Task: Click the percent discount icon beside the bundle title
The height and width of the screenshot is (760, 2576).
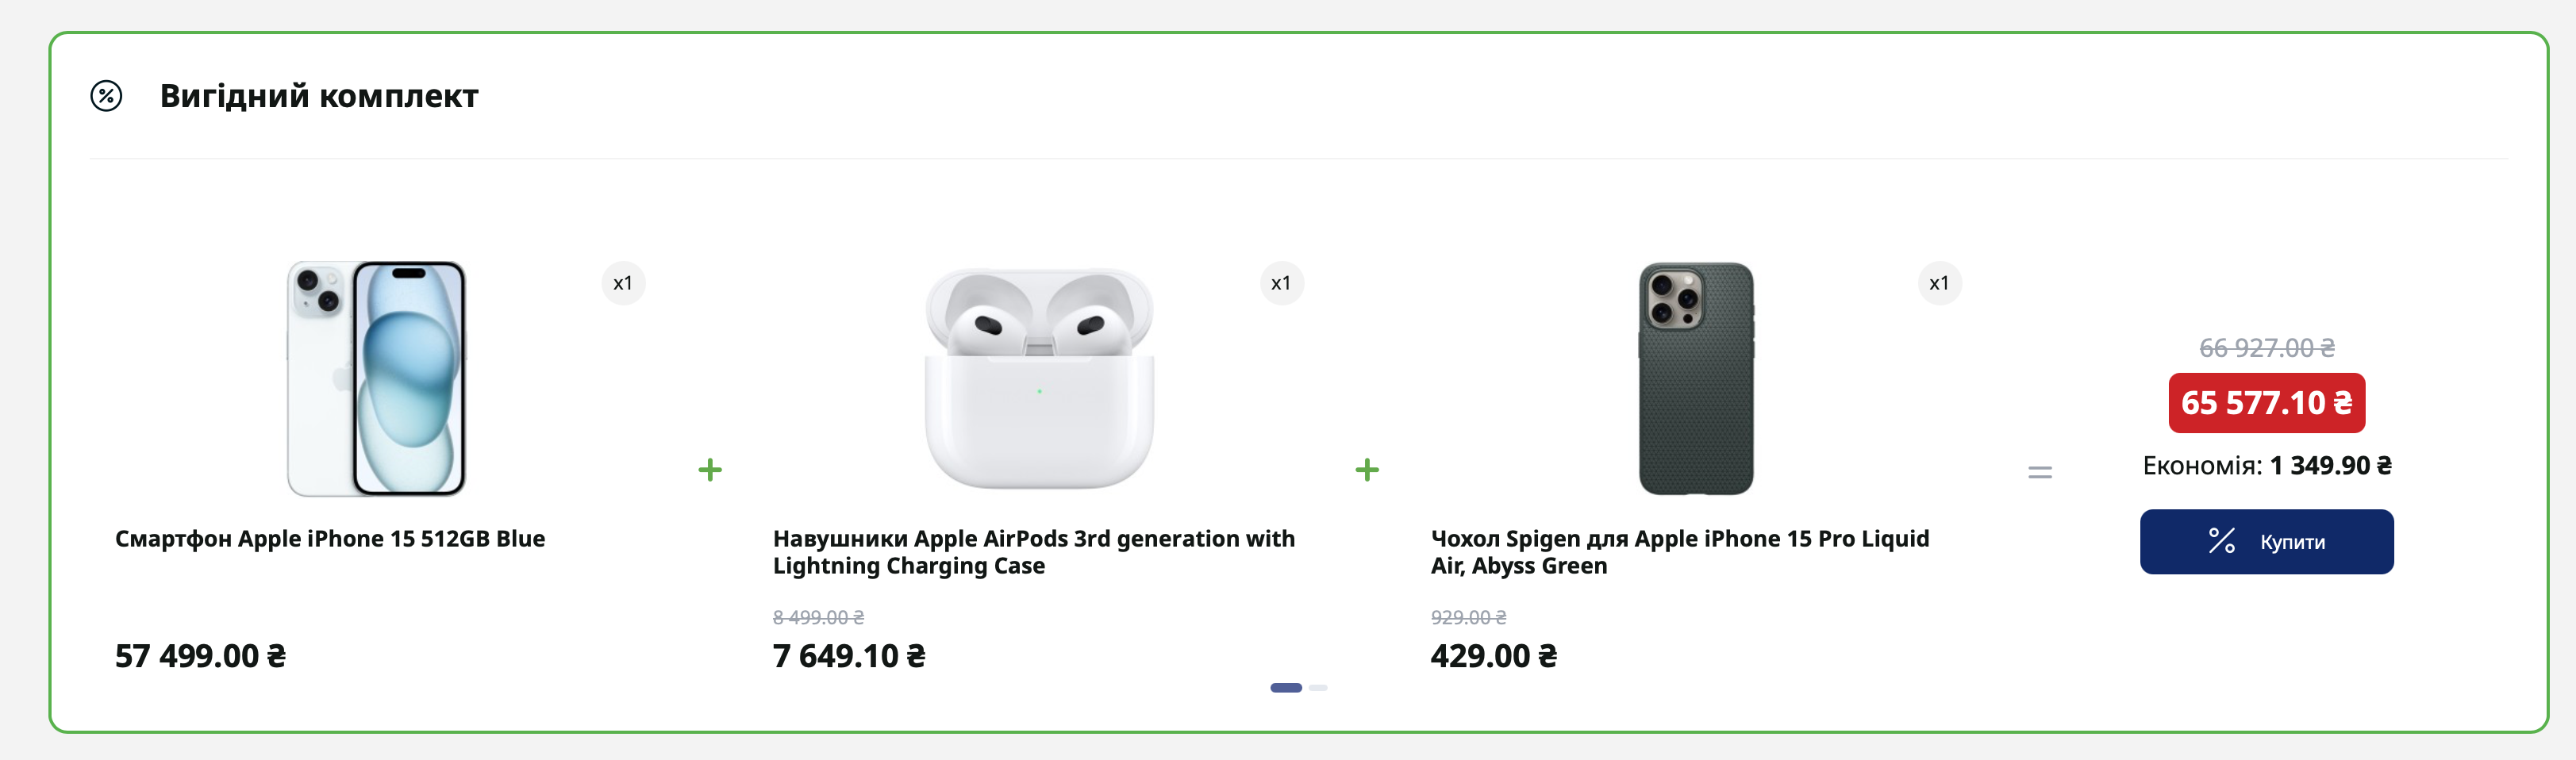Action: coord(106,96)
